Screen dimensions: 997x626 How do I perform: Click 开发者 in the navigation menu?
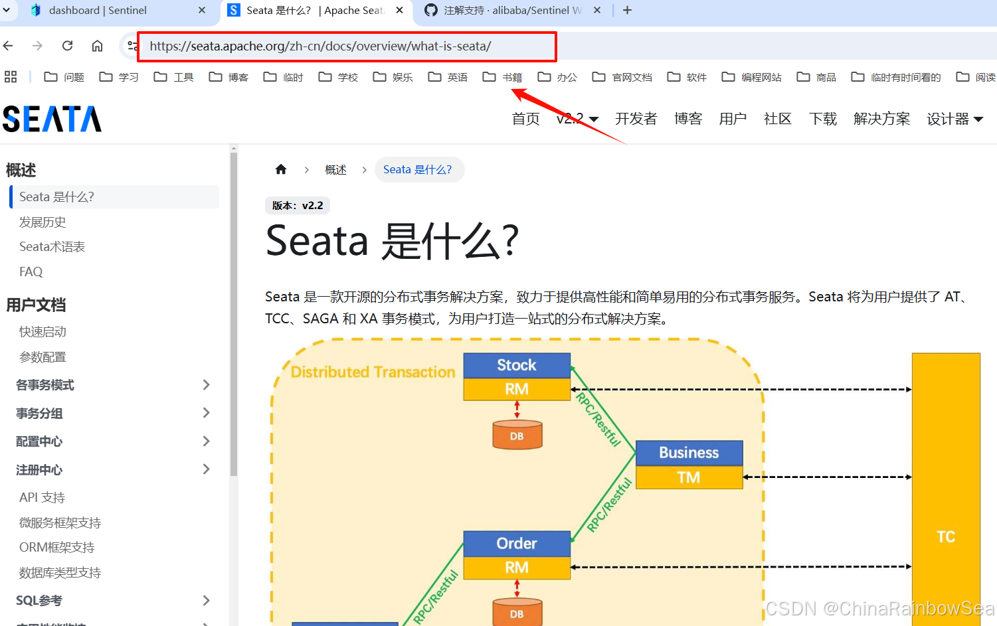[636, 119]
